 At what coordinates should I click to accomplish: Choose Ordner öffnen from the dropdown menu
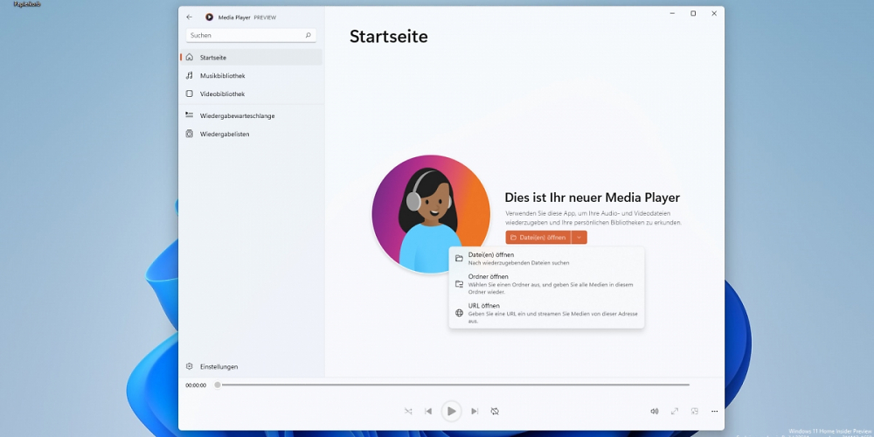[546, 284]
